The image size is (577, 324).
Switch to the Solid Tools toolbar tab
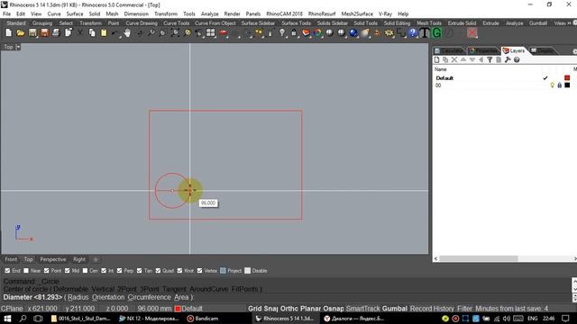[x=365, y=23]
